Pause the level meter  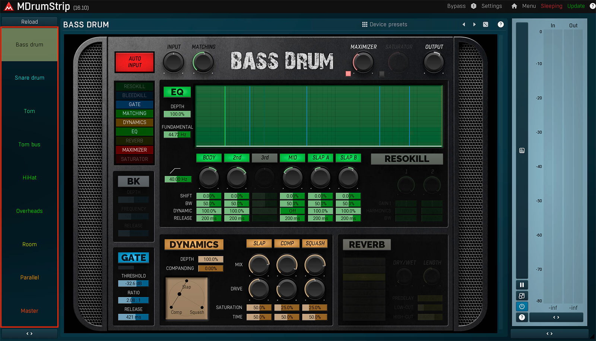click(x=522, y=285)
